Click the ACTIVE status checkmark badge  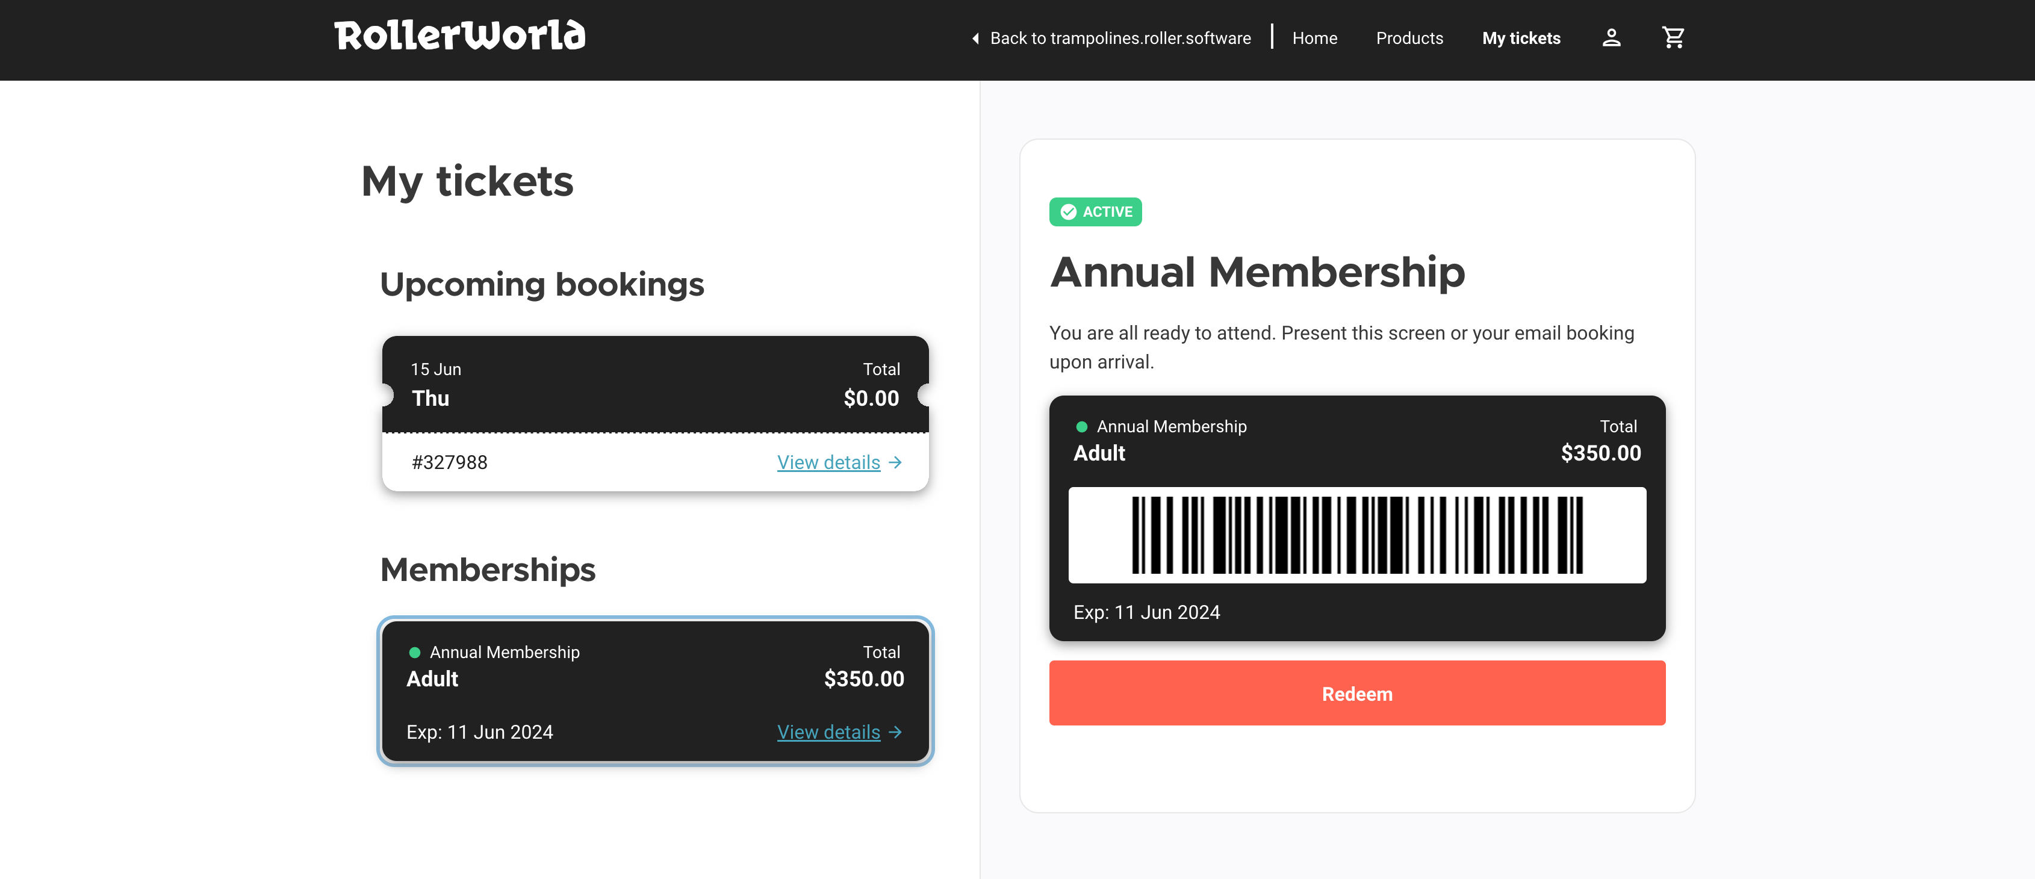tap(1095, 212)
